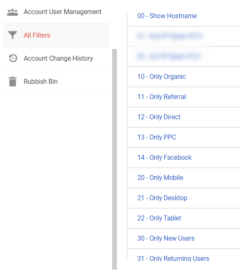This screenshot has width=240, height=272.
Task: Open the 14 - Only Facebook filter
Action: click(x=164, y=158)
